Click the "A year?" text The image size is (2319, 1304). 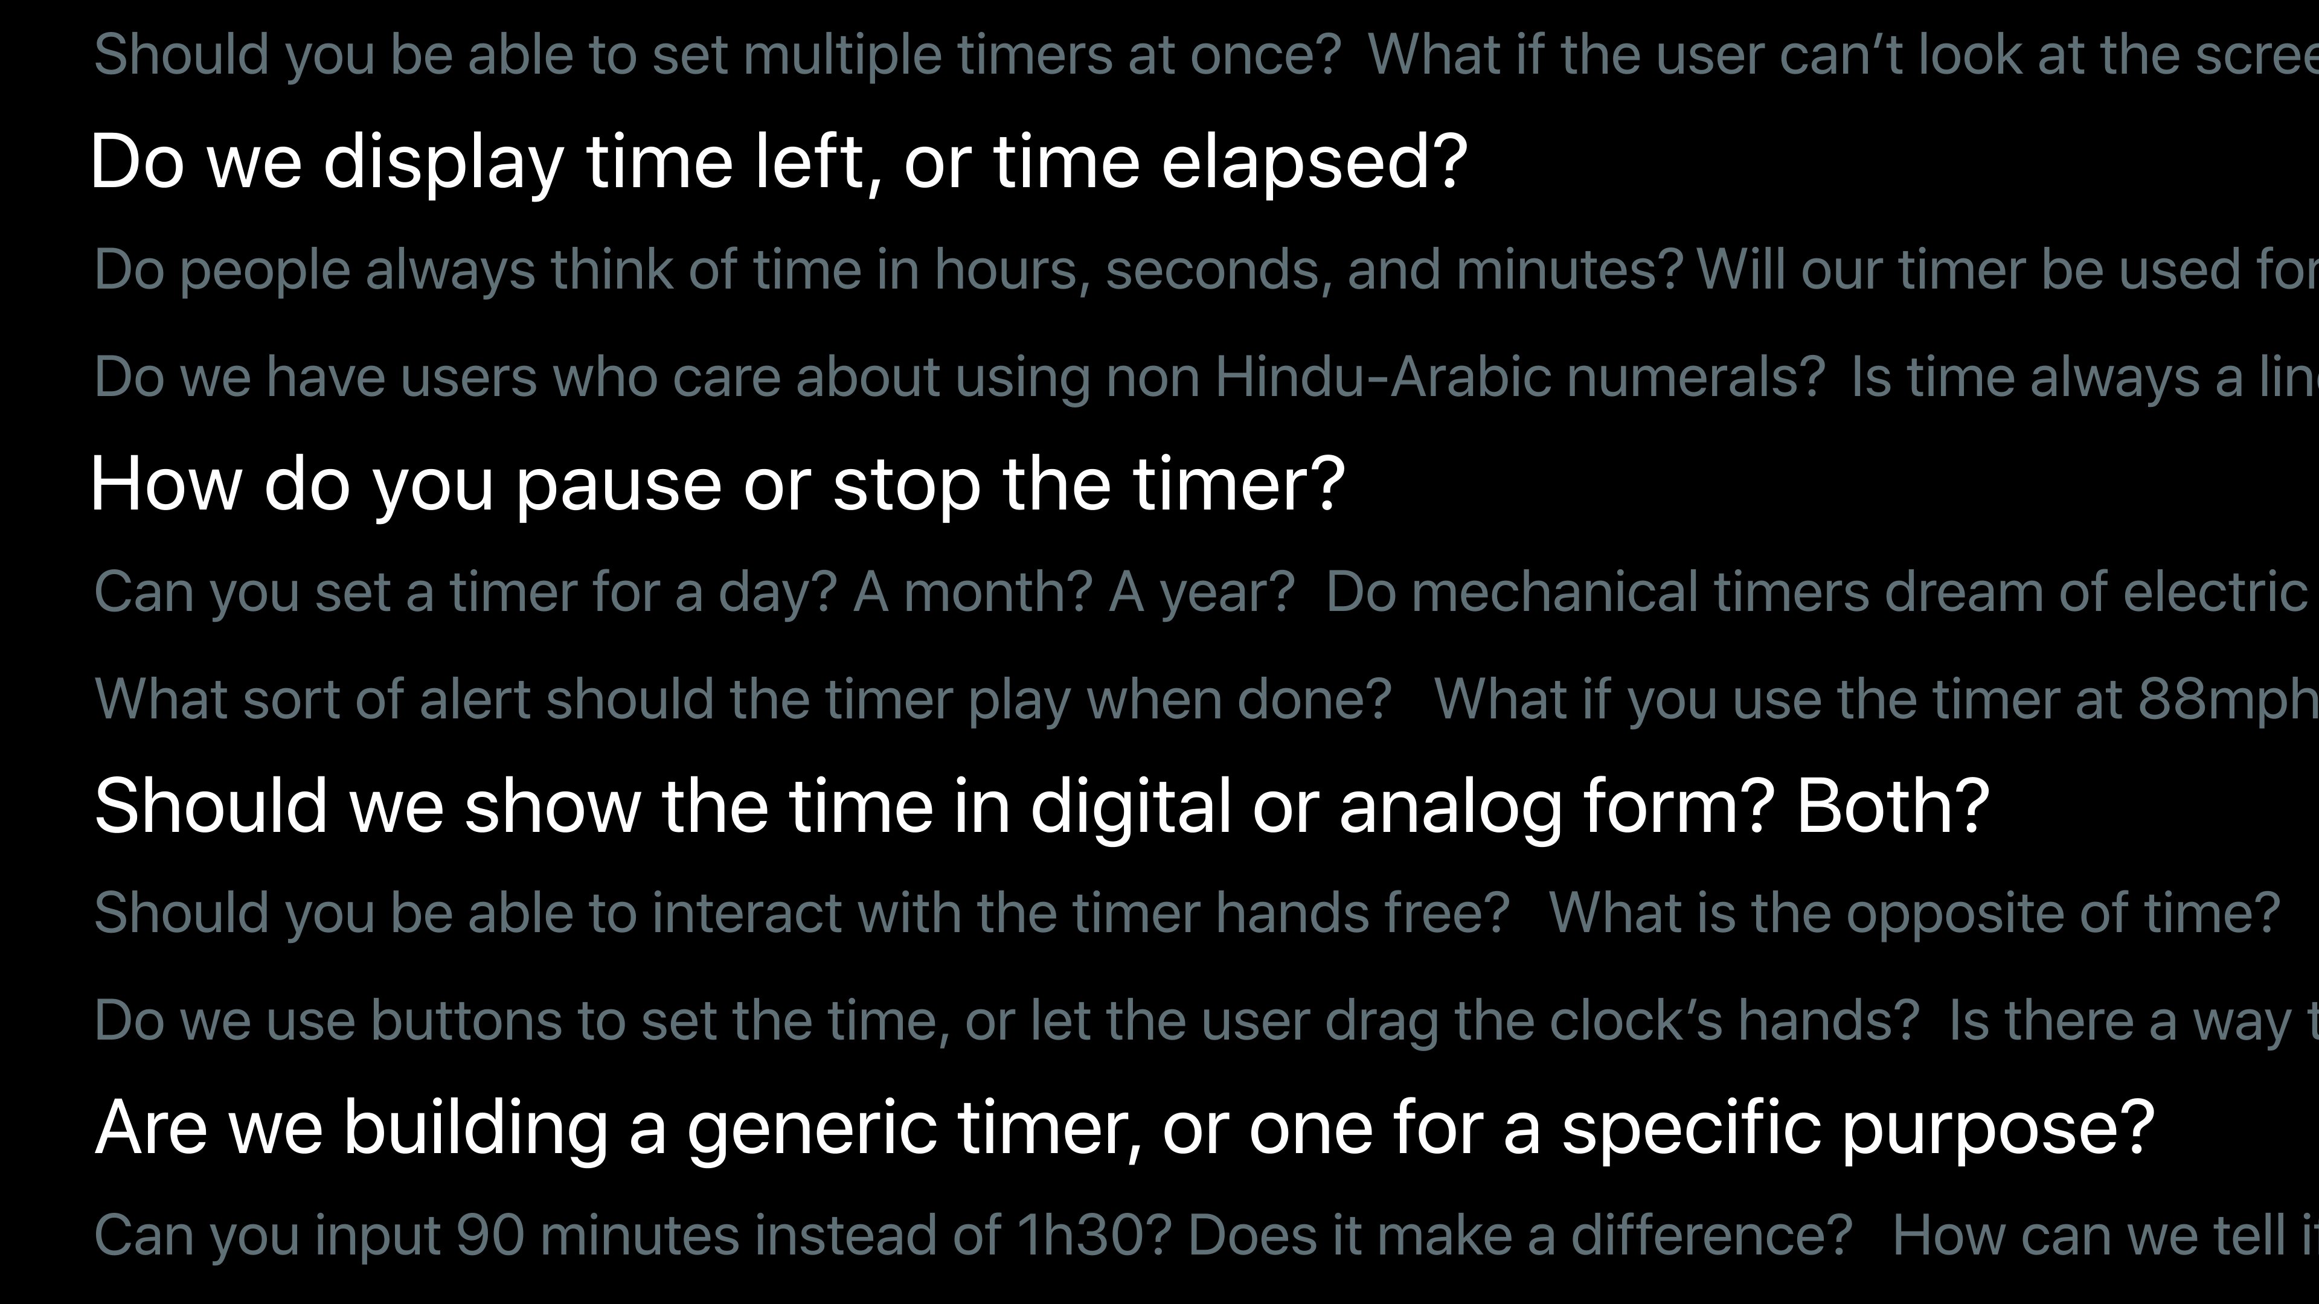pyautogui.click(x=1201, y=592)
